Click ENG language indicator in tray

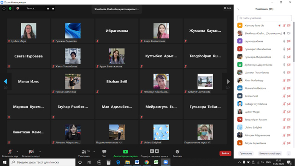click(x=268, y=162)
